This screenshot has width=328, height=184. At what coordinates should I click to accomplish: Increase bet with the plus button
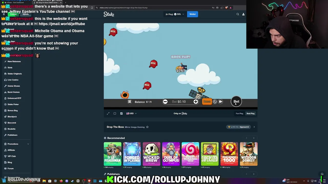[196, 102]
